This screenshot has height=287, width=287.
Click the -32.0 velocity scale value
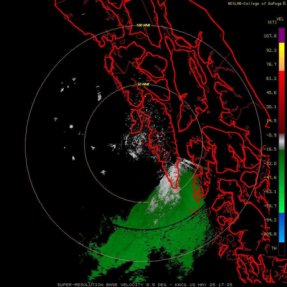[270, 164]
